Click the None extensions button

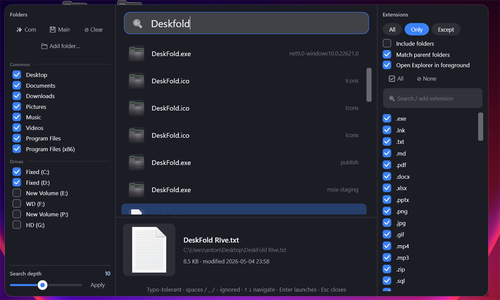(427, 79)
